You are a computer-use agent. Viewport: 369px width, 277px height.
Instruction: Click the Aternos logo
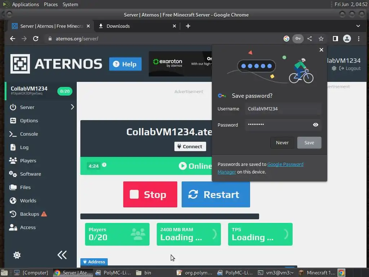coord(57,64)
